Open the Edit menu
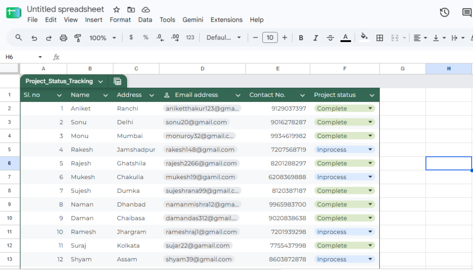Viewport: 473px width, 270px height. [x=51, y=19]
